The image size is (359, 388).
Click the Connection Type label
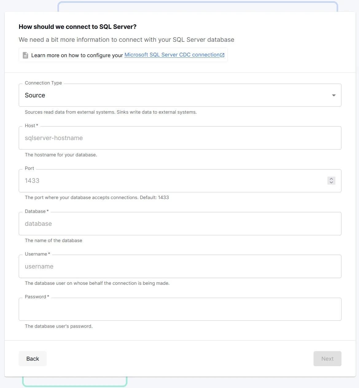coord(43,83)
